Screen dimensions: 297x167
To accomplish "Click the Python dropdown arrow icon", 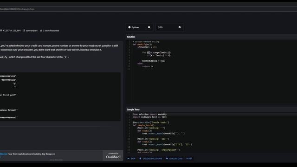I will [149, 27].
